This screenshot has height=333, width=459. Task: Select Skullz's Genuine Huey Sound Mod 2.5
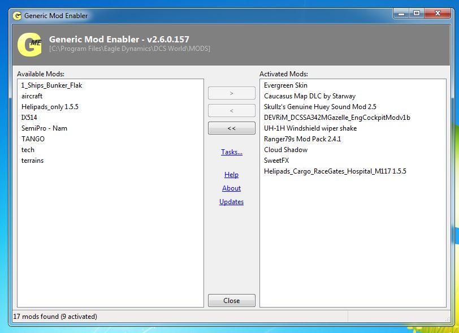tap(320, 107)
